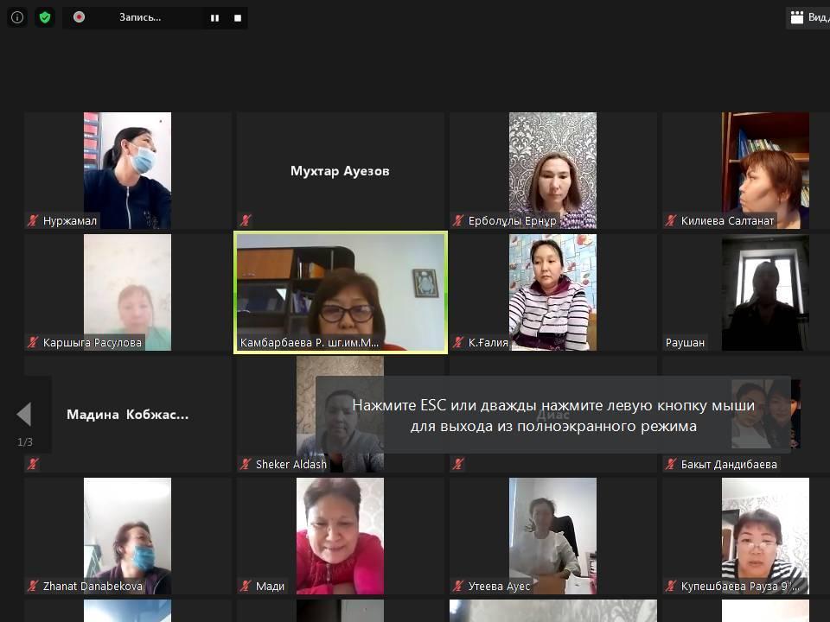This screenshot has height=622, width=830.
Task: Stop the meeting recording
Action: click(238, 18)
